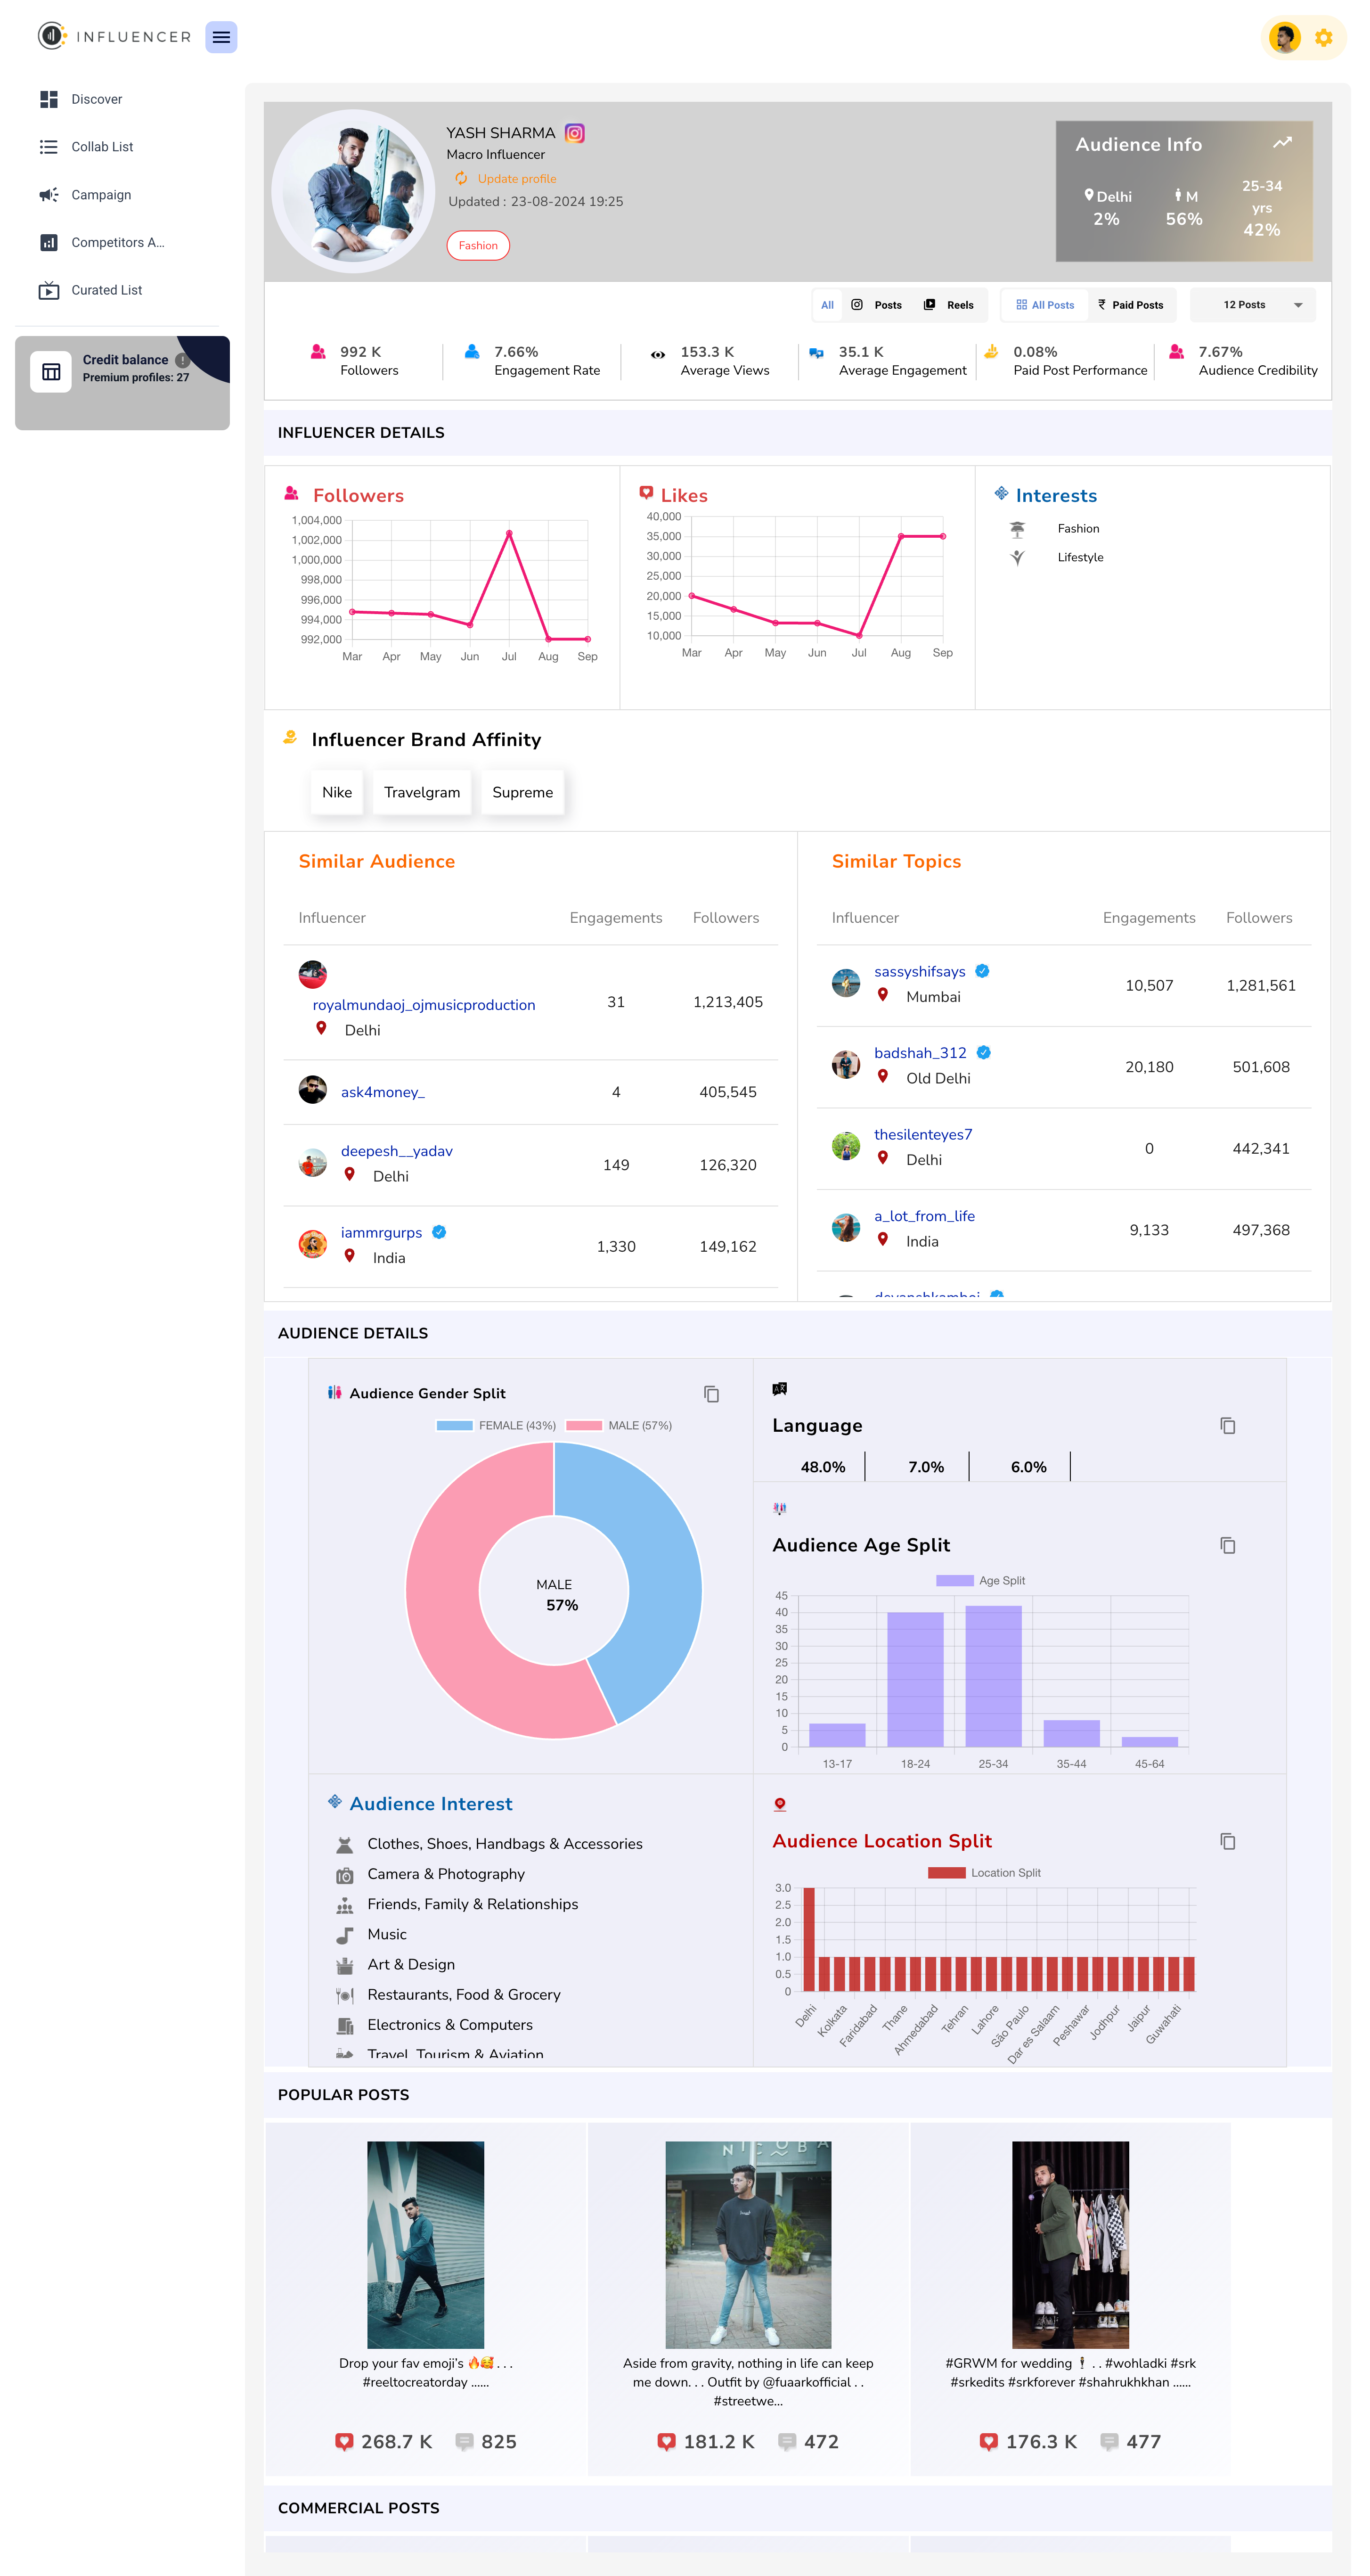Toggle Age Split legend swatch
This screenshot has width=1370, height=2576.
[x=954, y=1581]
